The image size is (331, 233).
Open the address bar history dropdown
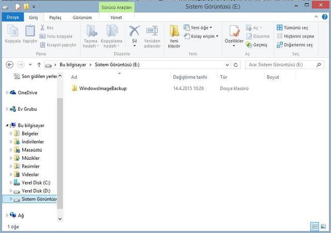[227, 65]
